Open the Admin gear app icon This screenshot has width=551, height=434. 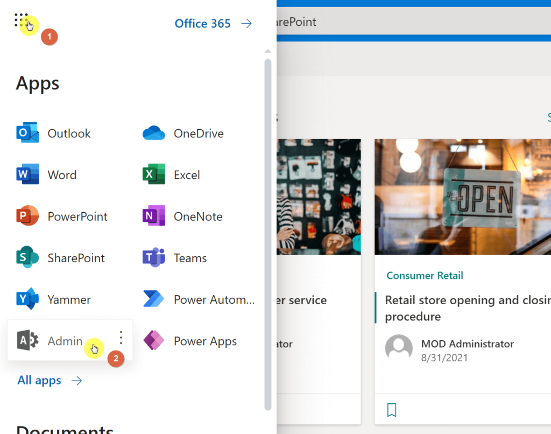[27, 340]
